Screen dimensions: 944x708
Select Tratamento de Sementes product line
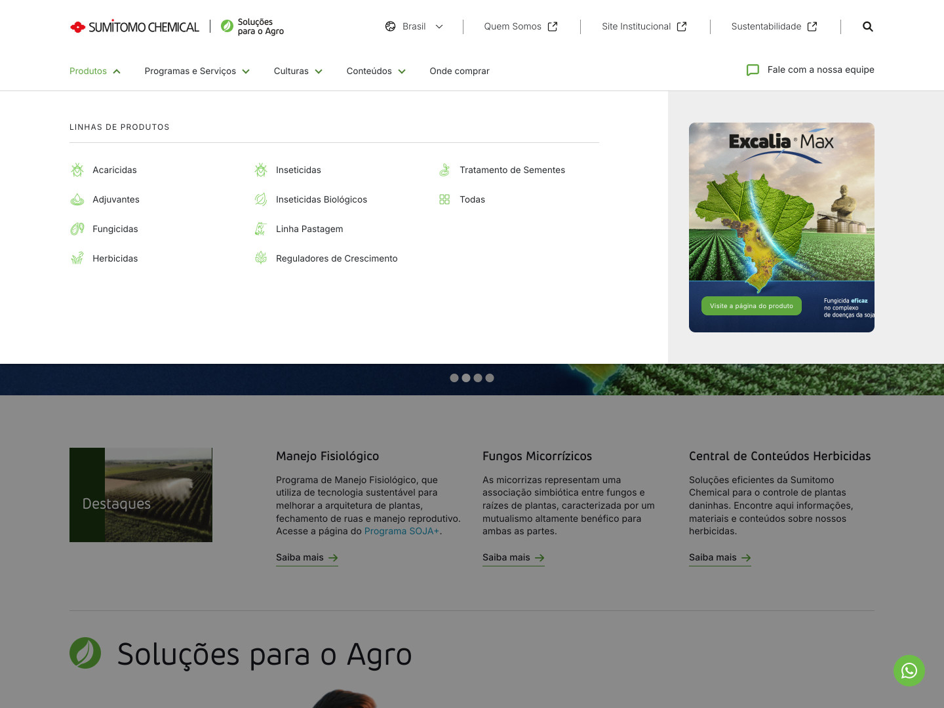tap(512, 170)
